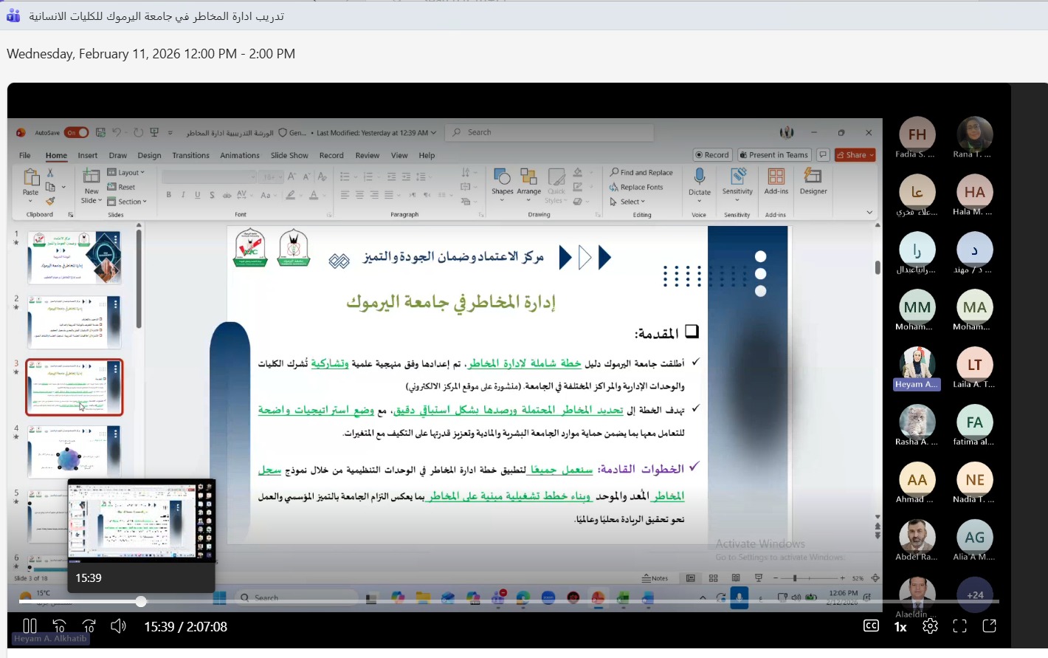Skip forward 10 seconds in the recording
The image size is (1048, 658).
(89, 626)
